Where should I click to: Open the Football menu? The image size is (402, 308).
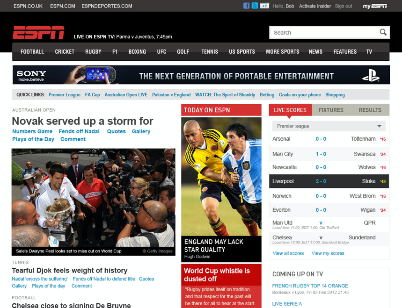pos(32,52)
